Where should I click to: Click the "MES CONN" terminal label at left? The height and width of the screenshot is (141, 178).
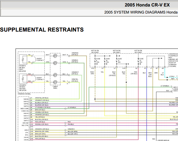pos(24,109)
